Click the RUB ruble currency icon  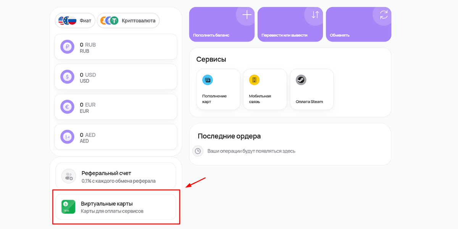(x=67, y=47)
